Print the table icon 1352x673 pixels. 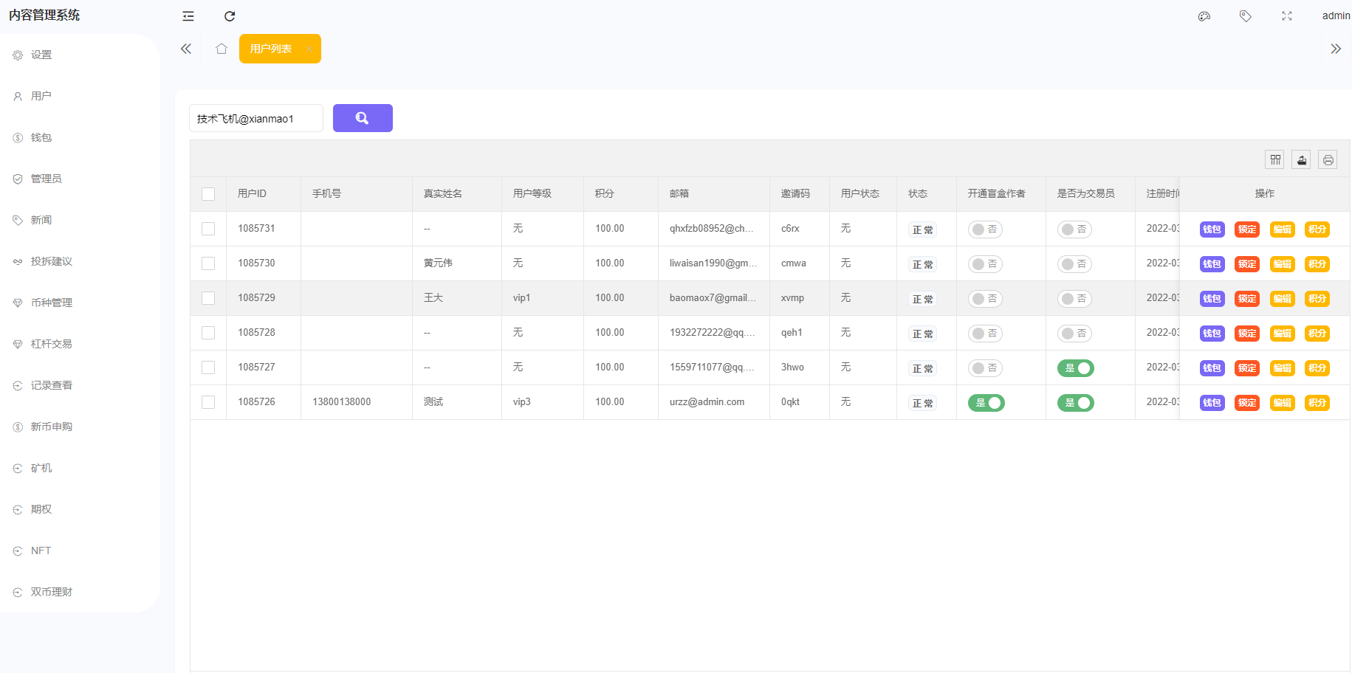point(1328,159)
